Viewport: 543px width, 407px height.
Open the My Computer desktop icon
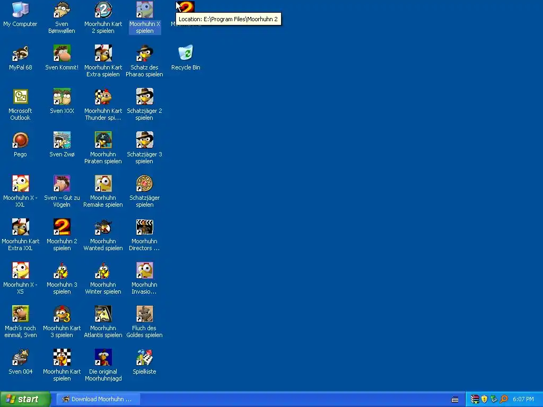20,10
